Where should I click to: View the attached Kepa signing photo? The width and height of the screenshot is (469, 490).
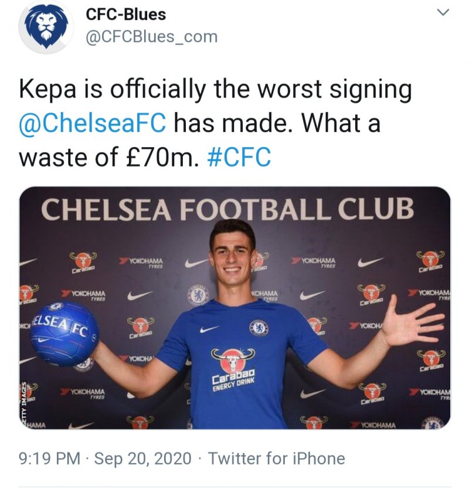(x=235, y=308)
